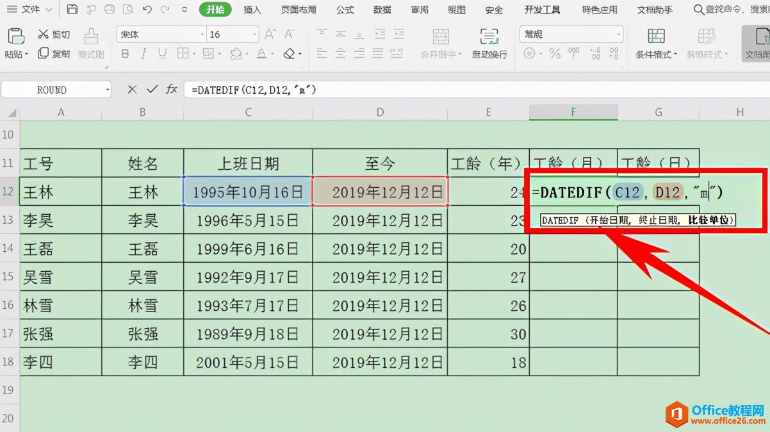This screenshot has width=770, height=432.
Task: Select cell D13 showing 2019年12月12日
Action: (x=380, y=220)
